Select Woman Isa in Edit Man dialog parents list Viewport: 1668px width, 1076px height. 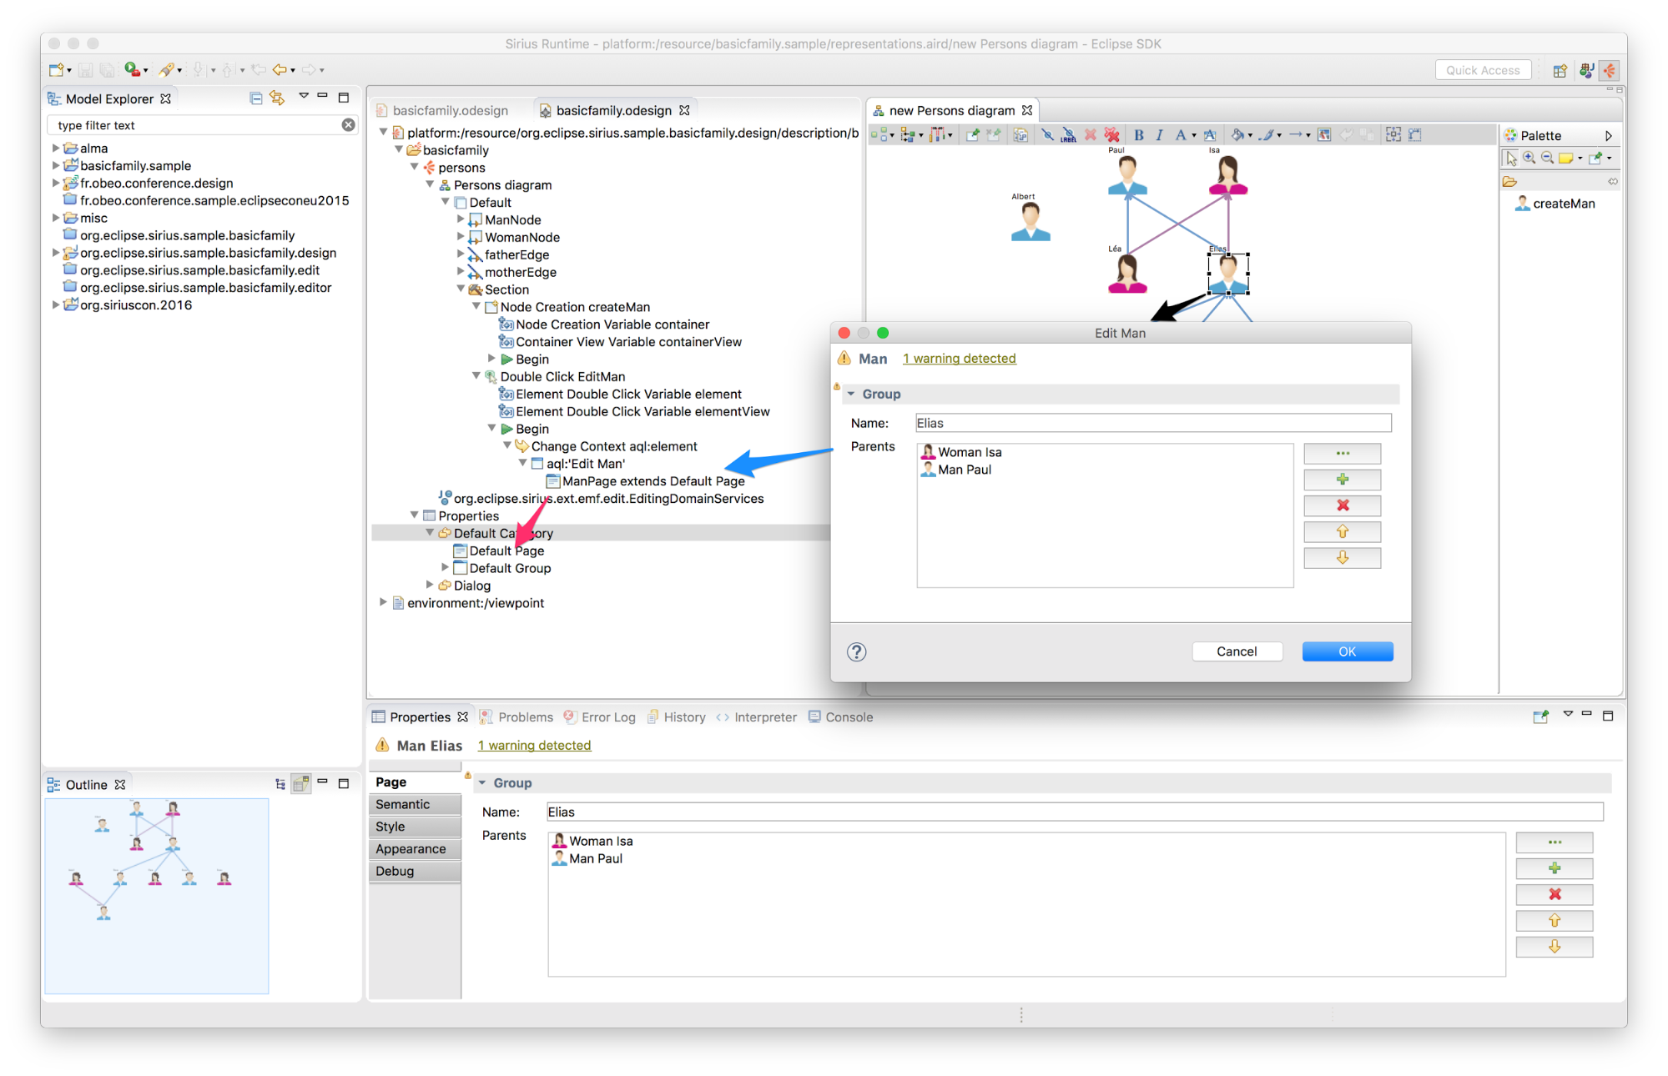coord(961,452)
